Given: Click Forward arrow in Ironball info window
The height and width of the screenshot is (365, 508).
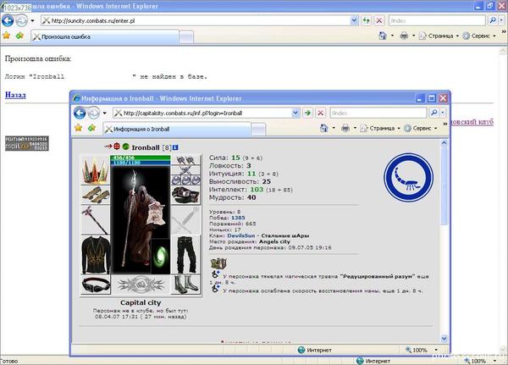Looking at the screenshot, I should [94, 113].
